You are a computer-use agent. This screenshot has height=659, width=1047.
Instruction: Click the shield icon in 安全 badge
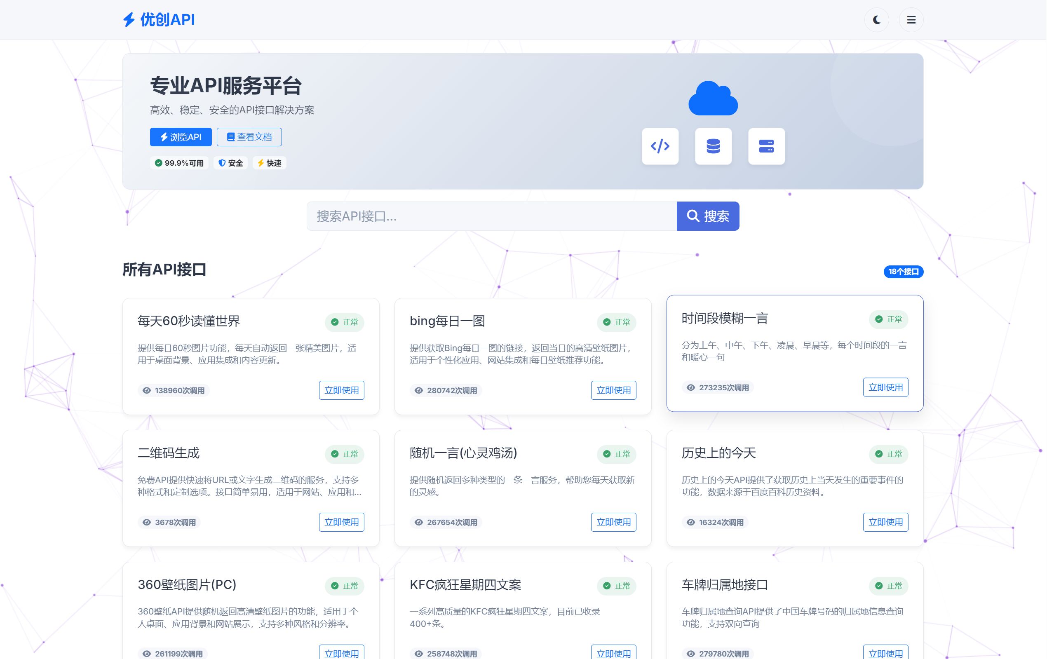[x=222, y=162]
